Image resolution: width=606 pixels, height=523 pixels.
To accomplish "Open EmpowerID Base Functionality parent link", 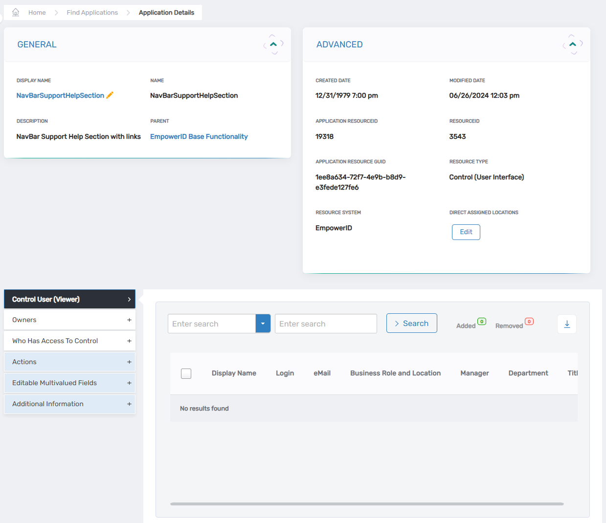I will tap(199, 136).
